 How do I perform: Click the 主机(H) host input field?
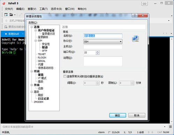103,47
